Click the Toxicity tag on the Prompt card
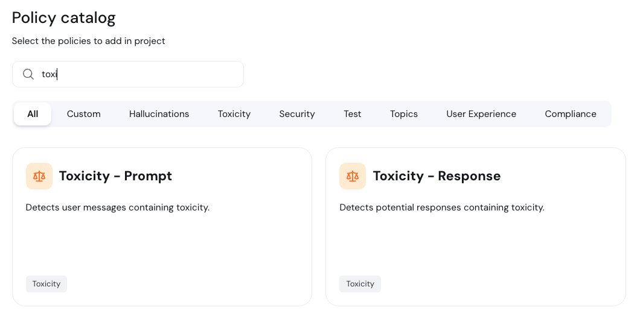The image size is (640, 319). tap(46, 284)
